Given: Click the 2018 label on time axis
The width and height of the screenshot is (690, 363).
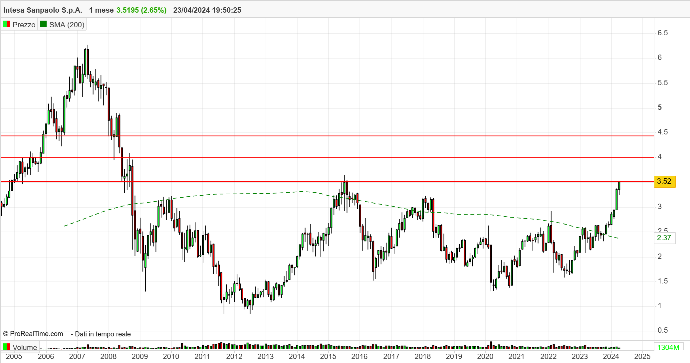Looking at the screenshot, I should coord(423,356).
